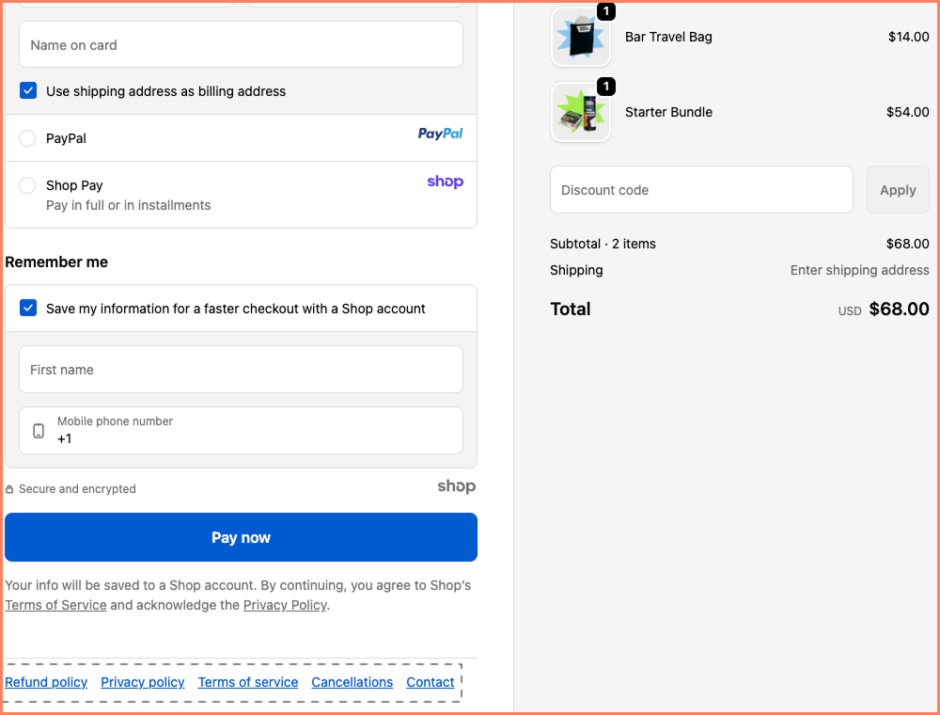The height and width of the screenshot is (715, 940).
Task: Click the Starter Bundle product thumbnail
Action: [580, 112]
